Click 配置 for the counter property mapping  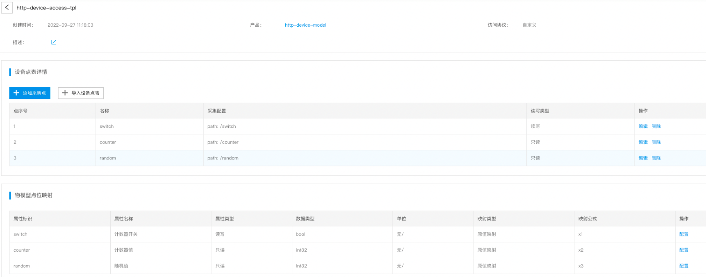684,250
